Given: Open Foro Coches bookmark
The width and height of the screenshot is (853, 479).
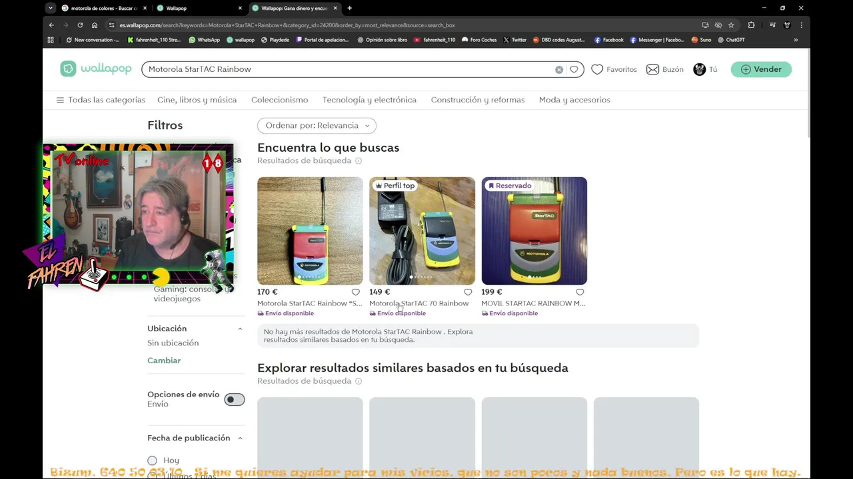Looking at the screenshot, I should [x=478, y=40].
